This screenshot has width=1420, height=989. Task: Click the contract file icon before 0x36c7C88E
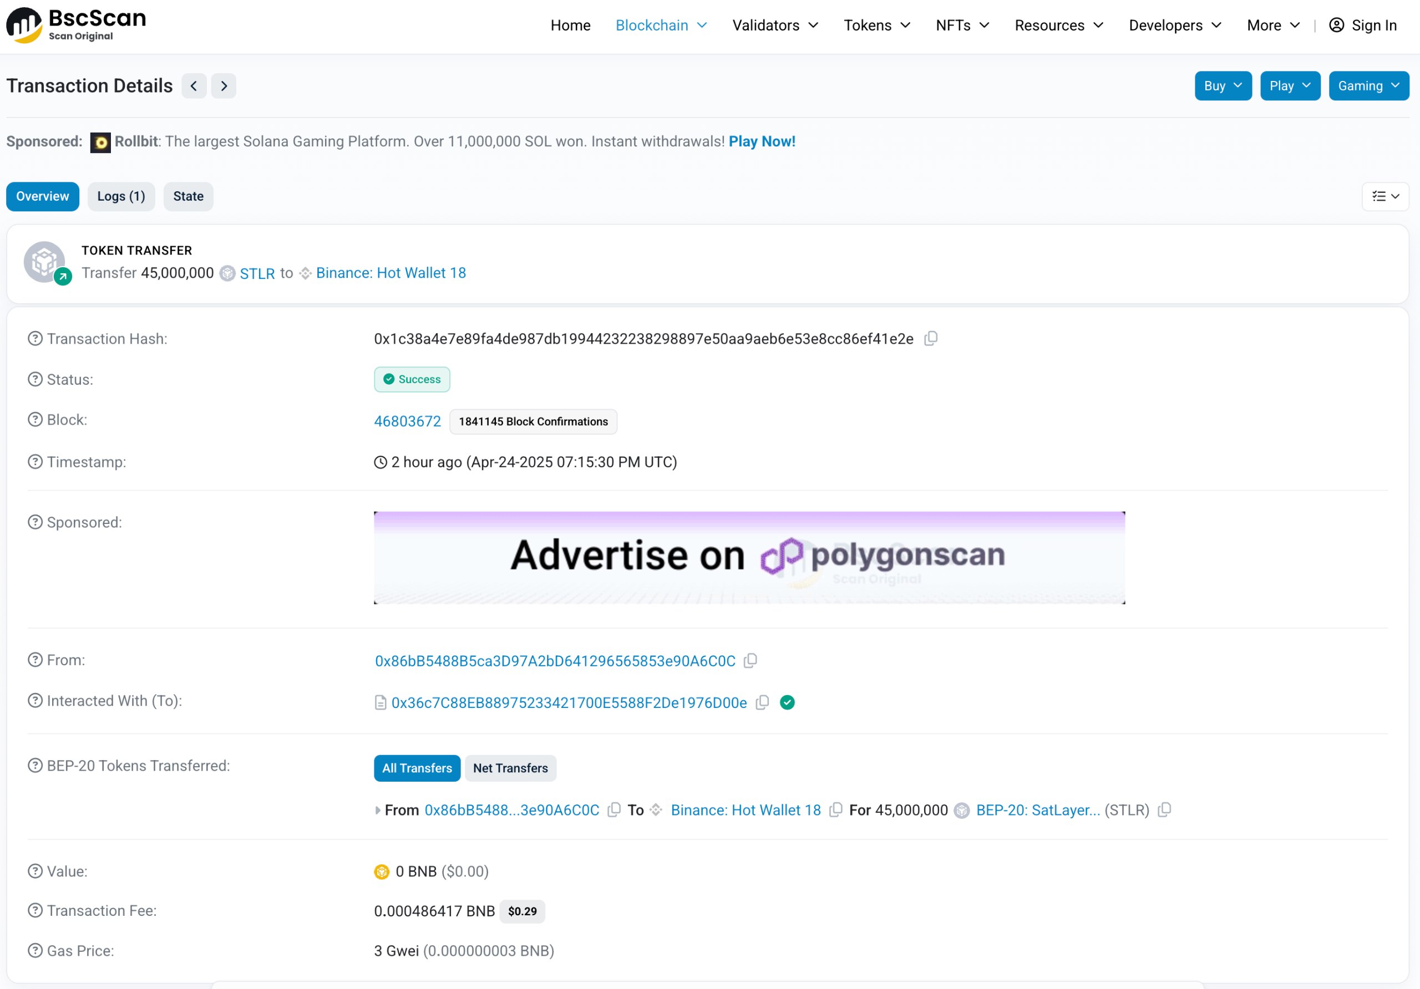[x=381, y=703]
